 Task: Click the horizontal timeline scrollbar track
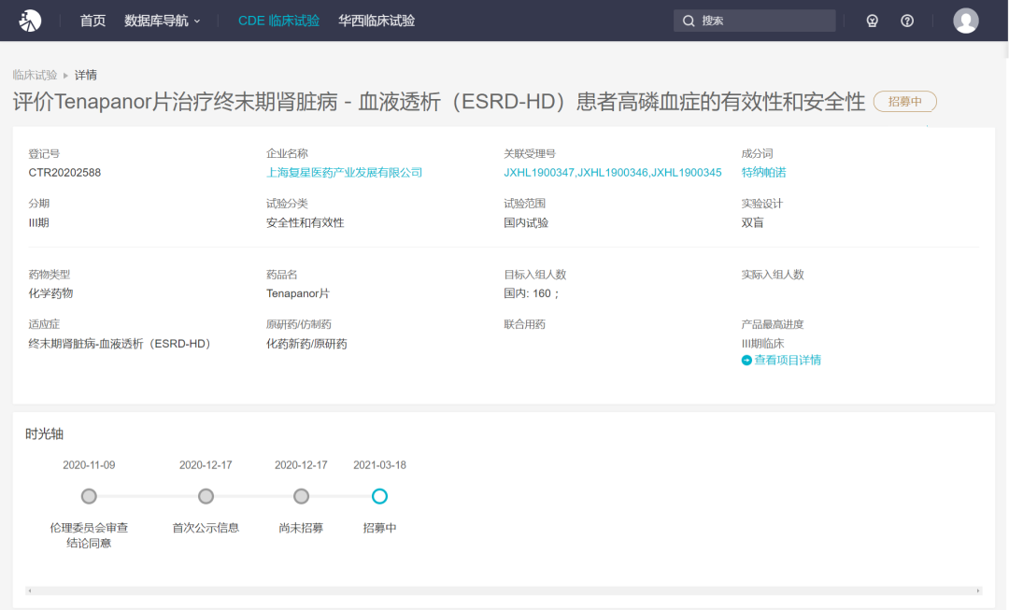tap(504, 590)
